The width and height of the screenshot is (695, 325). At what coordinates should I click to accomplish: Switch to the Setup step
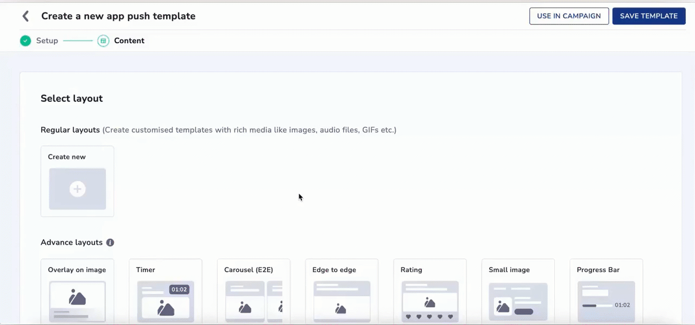click(47, 41)
